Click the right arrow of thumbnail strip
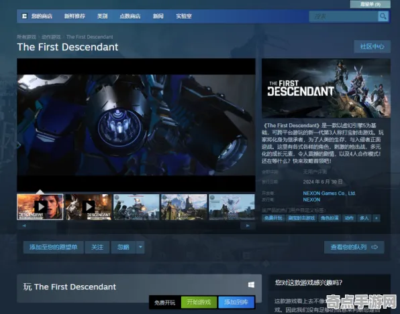Image resolution: width=400 pixels, height=314 pixels. tap(248, 226)
